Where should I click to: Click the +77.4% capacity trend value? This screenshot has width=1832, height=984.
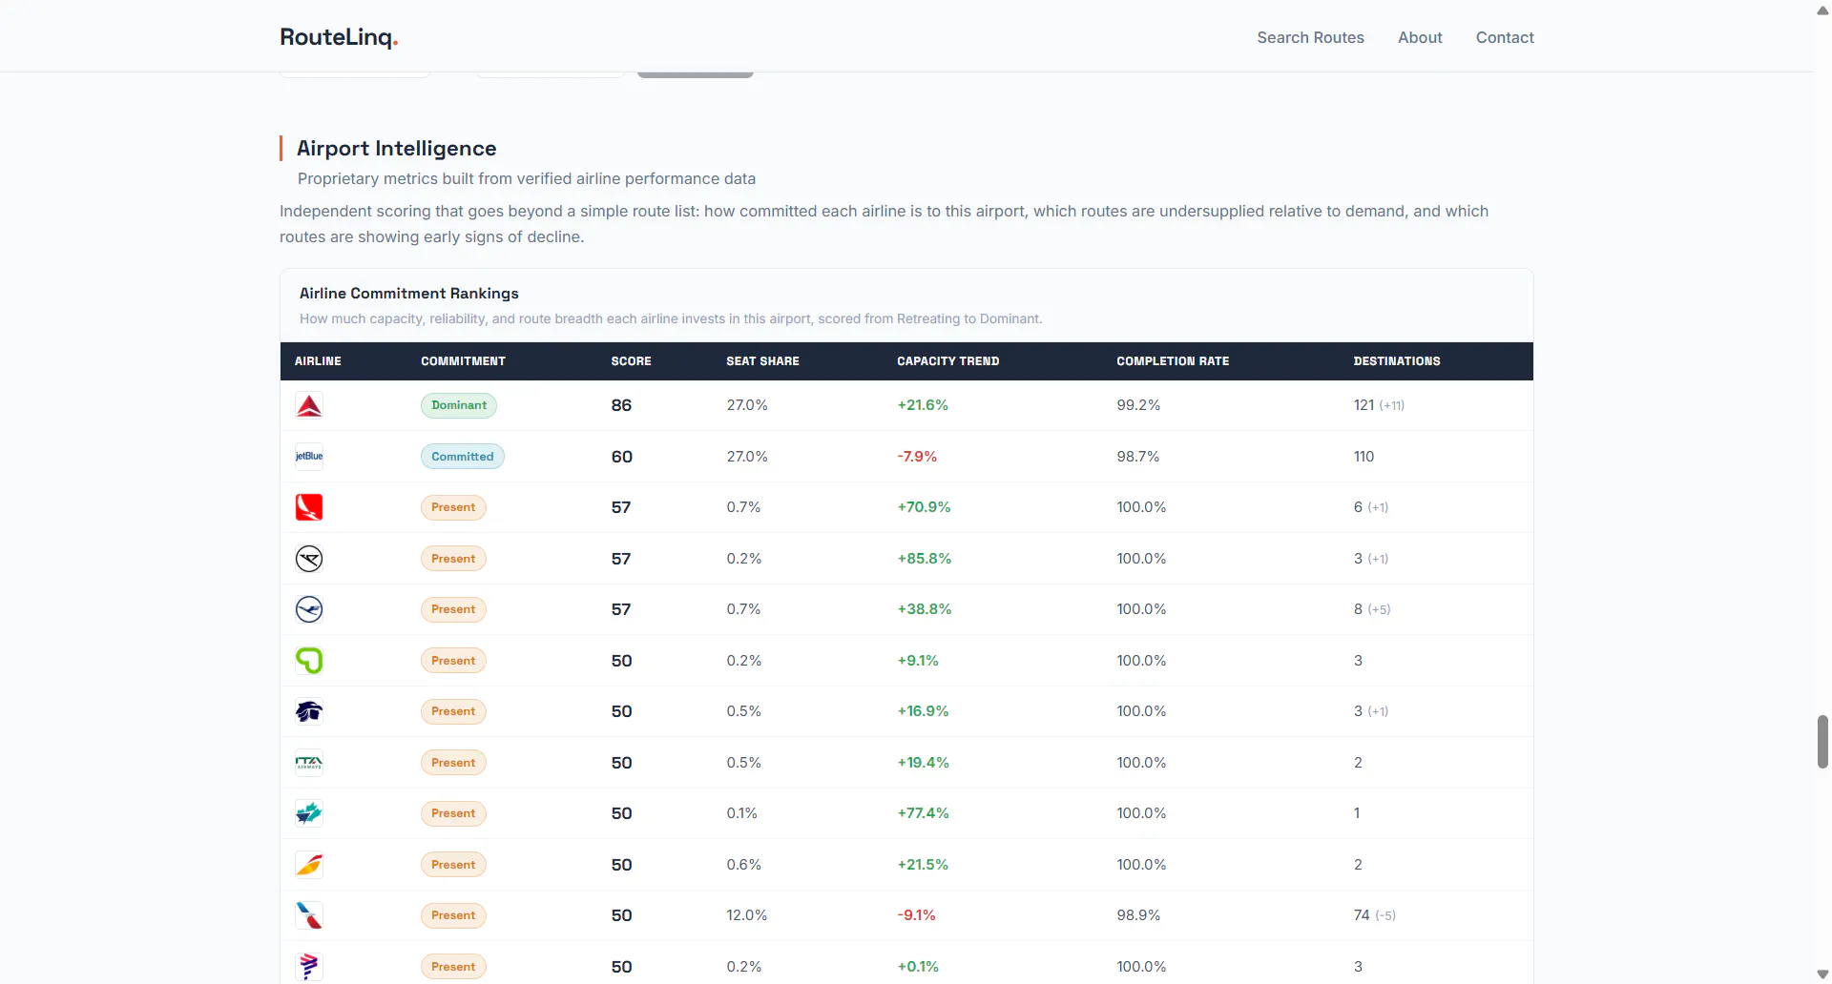[x=923, y=813]
